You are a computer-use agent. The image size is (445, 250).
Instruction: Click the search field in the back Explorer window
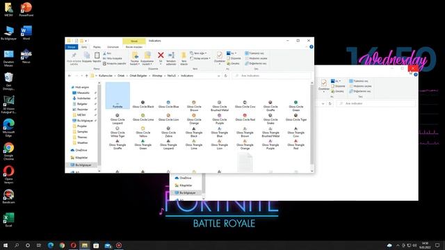coord(375,103)
